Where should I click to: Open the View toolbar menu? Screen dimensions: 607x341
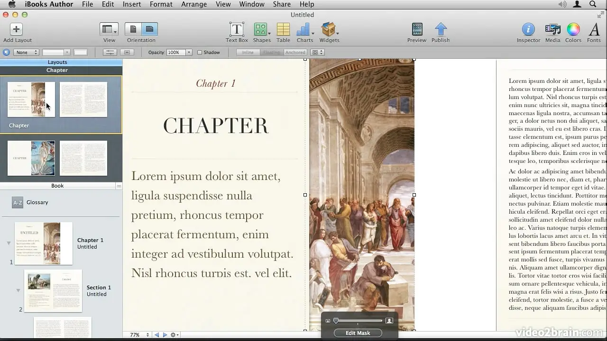pyautogui.click(x=109, y=29)
